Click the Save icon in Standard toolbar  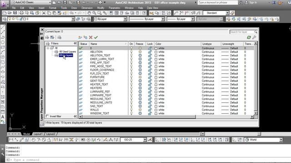pos(15,13)
